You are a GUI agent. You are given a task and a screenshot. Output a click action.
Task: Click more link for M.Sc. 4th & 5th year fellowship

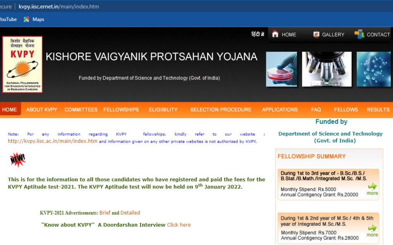[x=372, y=235]
